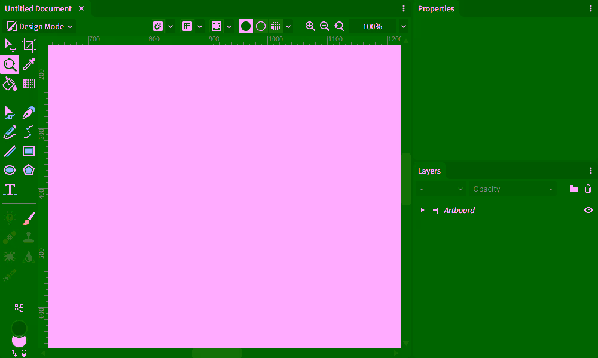Viewport: 598px width, 358px height.
Task: Switch to outline view mode
Action: (x=261, y=26)
